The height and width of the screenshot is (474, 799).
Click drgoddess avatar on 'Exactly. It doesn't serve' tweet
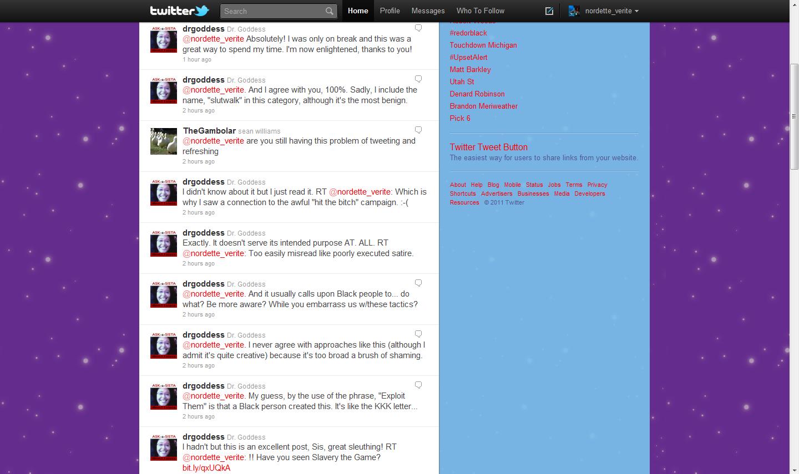164,243
